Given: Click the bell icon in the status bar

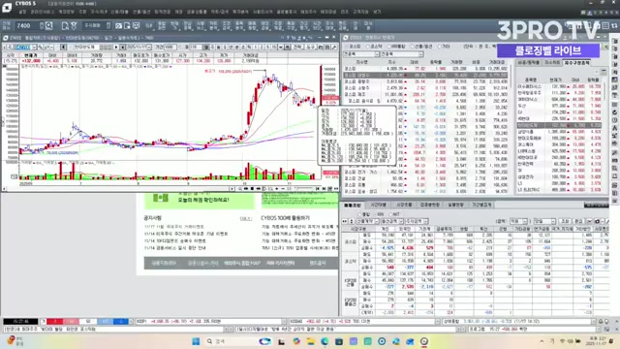Looking at the screenshot, I should coord(601,322).
